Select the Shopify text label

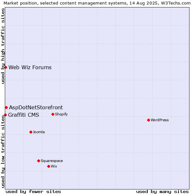pos(61,114)
